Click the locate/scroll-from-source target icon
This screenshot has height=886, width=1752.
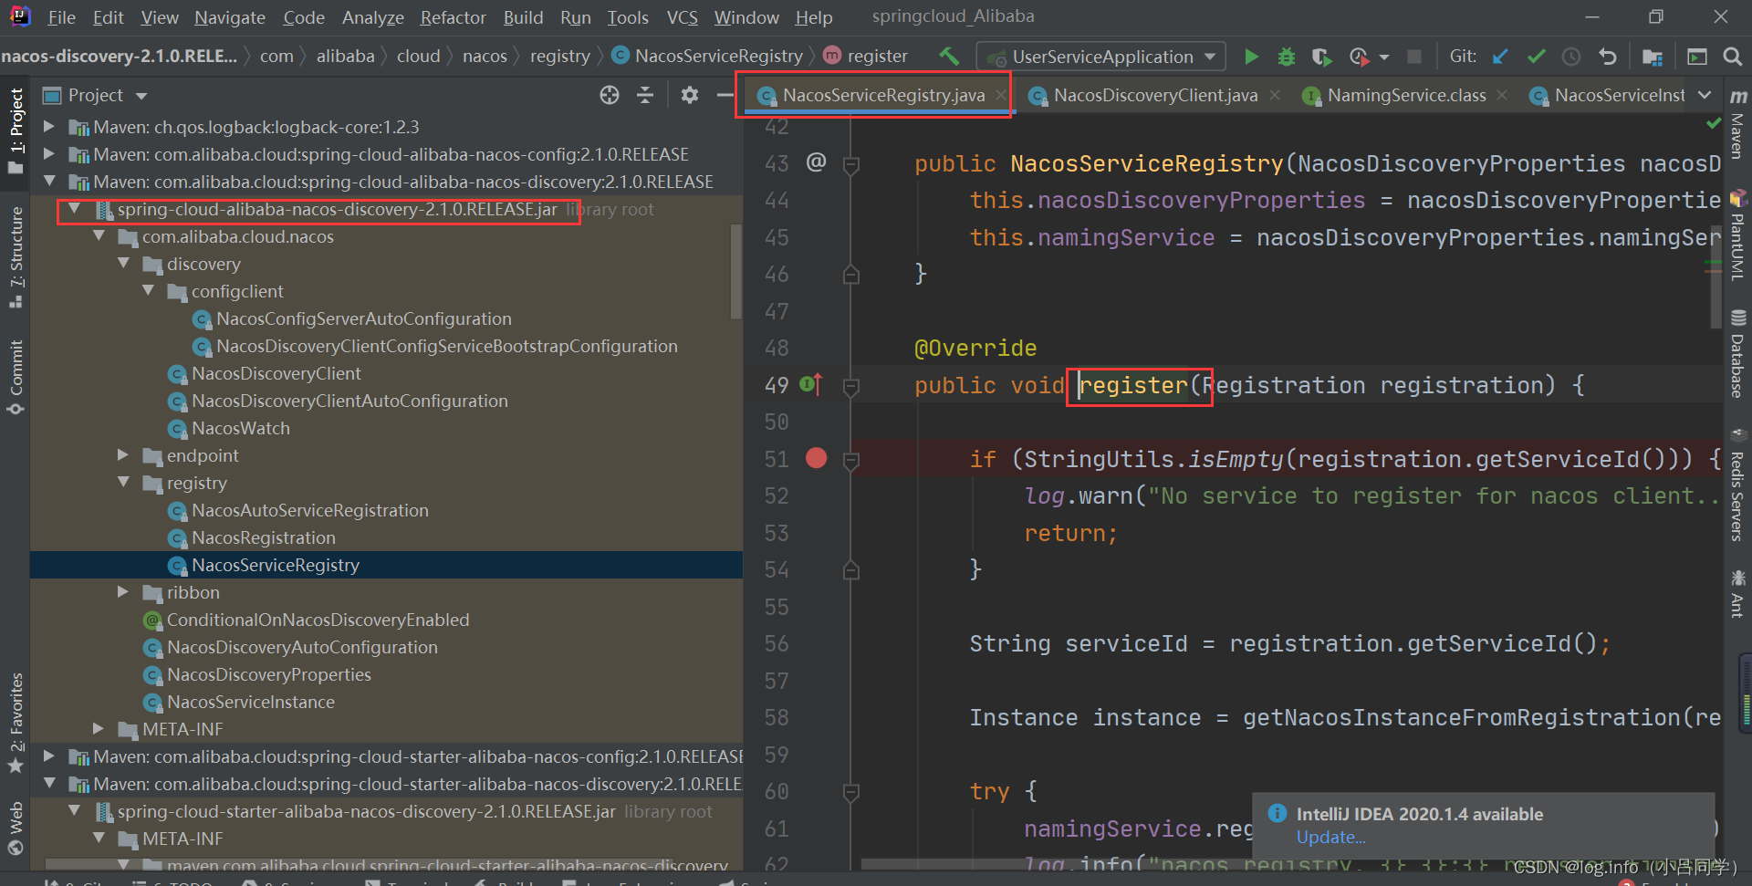[610, 95]
